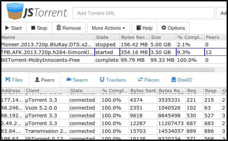The image size is (228, 141).
Task: Click the JSTorrent logo icon
Action: (x=15, y=11)
